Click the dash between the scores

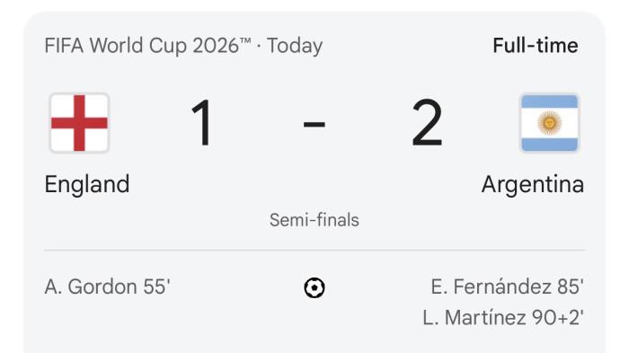[314, 124]
